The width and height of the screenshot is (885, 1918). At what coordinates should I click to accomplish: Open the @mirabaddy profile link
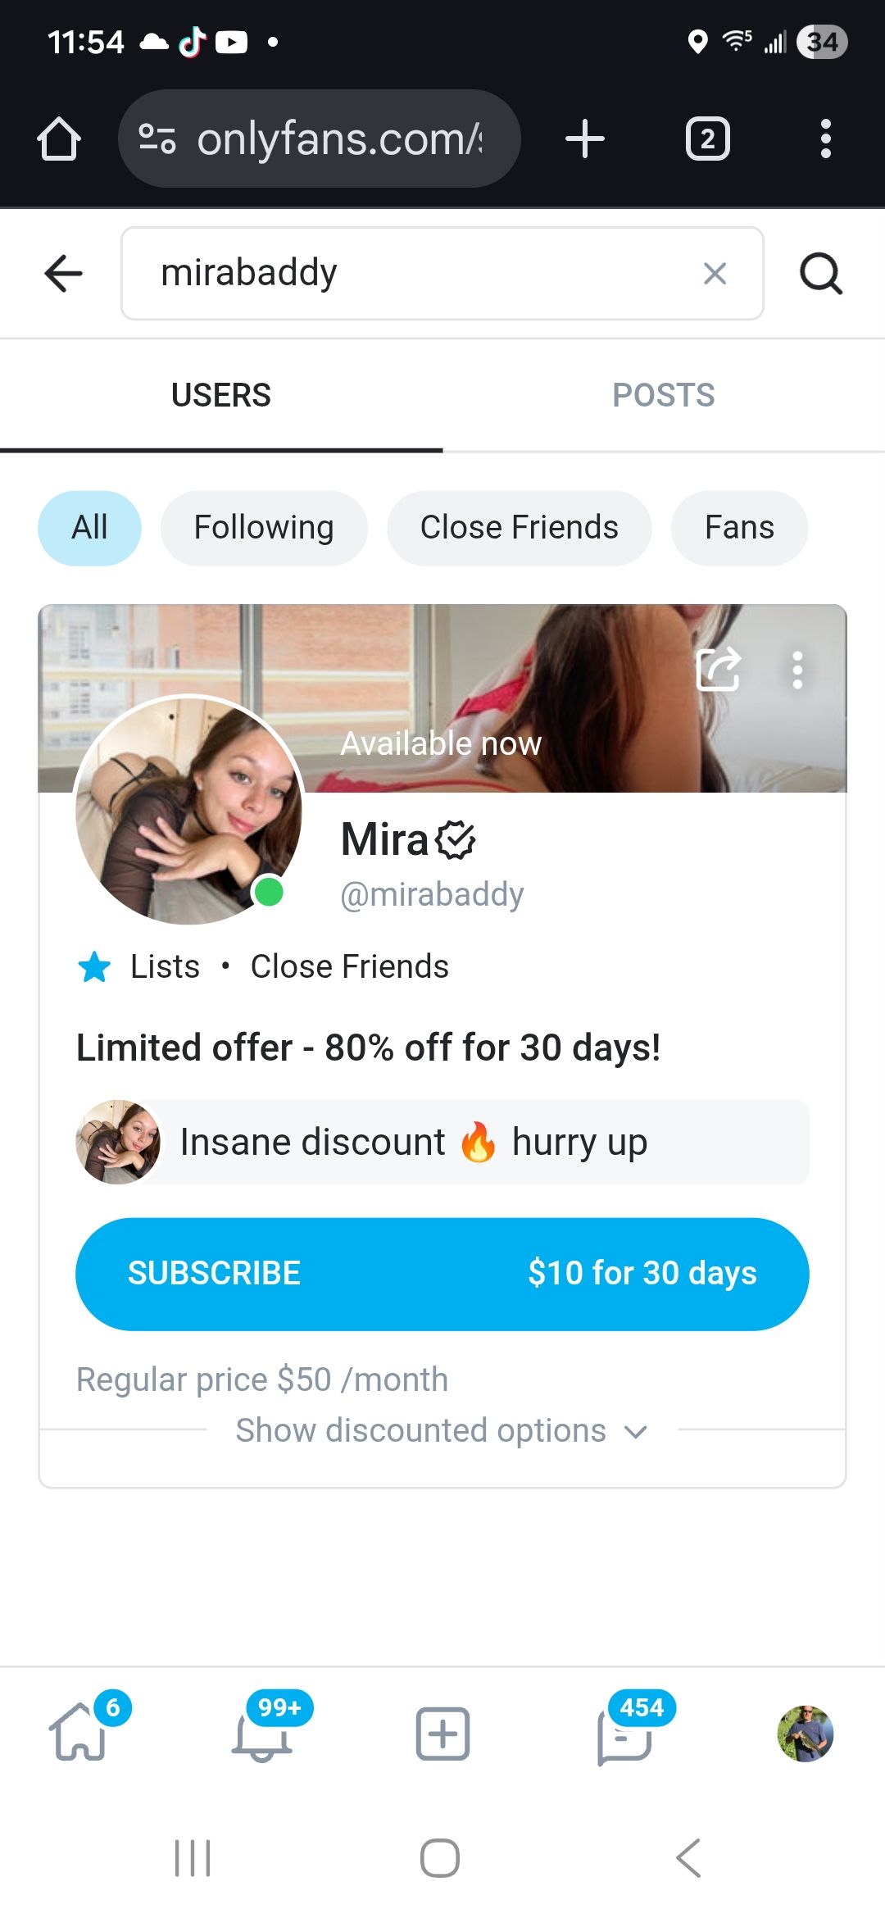coord(432,894)
